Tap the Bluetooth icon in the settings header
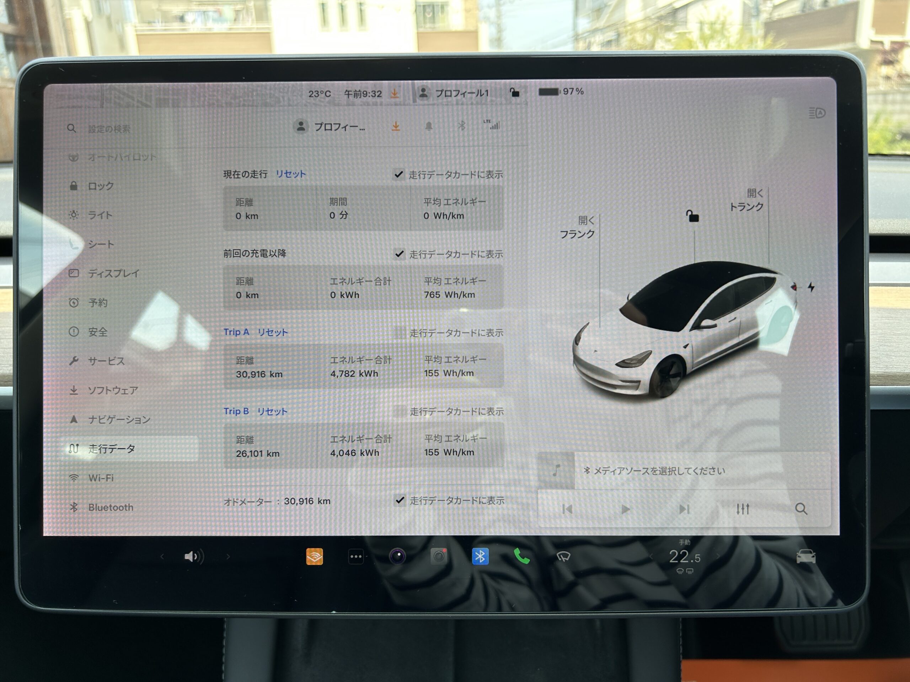Image resolution: width=910 pixels, height=682 pixels. (462, 126)
